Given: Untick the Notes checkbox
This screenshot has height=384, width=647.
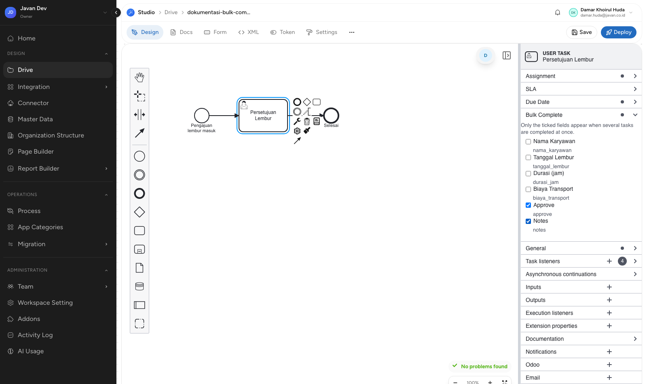Looking at the screenshot, I should (x=528, y=221).
